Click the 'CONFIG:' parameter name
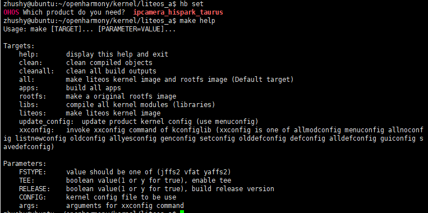 tap(33, 197)
